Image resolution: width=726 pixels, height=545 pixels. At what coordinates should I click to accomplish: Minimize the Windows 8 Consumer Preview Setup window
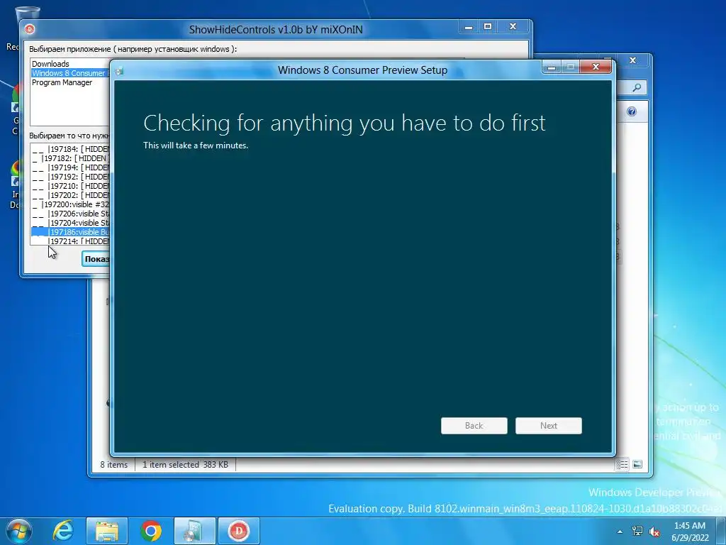(552, 67)
